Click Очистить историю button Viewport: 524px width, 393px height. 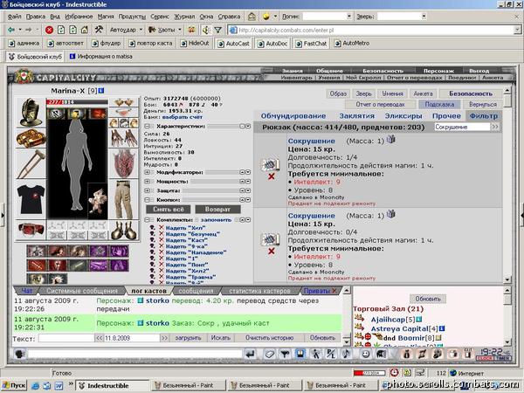269,337
